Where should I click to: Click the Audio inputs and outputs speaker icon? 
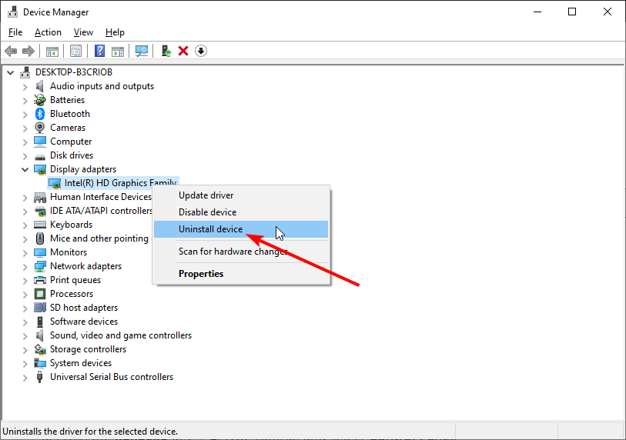tap(39, 86)
